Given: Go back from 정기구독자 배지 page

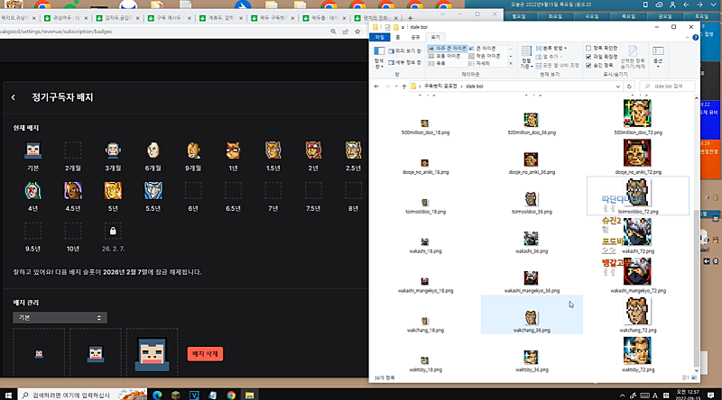Looking at the screenshot, I should 14,97.
